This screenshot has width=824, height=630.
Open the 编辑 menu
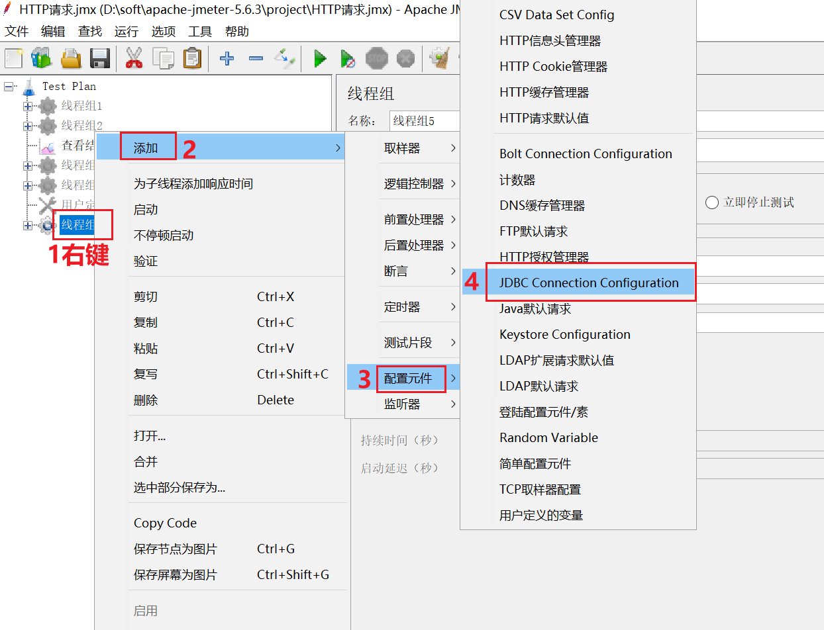coord(53,31)
